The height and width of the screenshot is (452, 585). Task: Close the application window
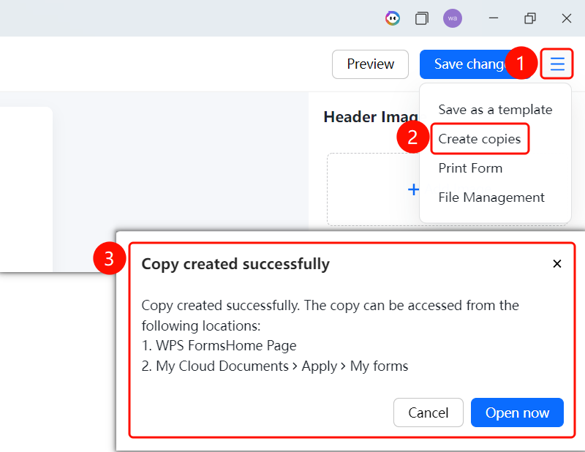pos(566,18)
